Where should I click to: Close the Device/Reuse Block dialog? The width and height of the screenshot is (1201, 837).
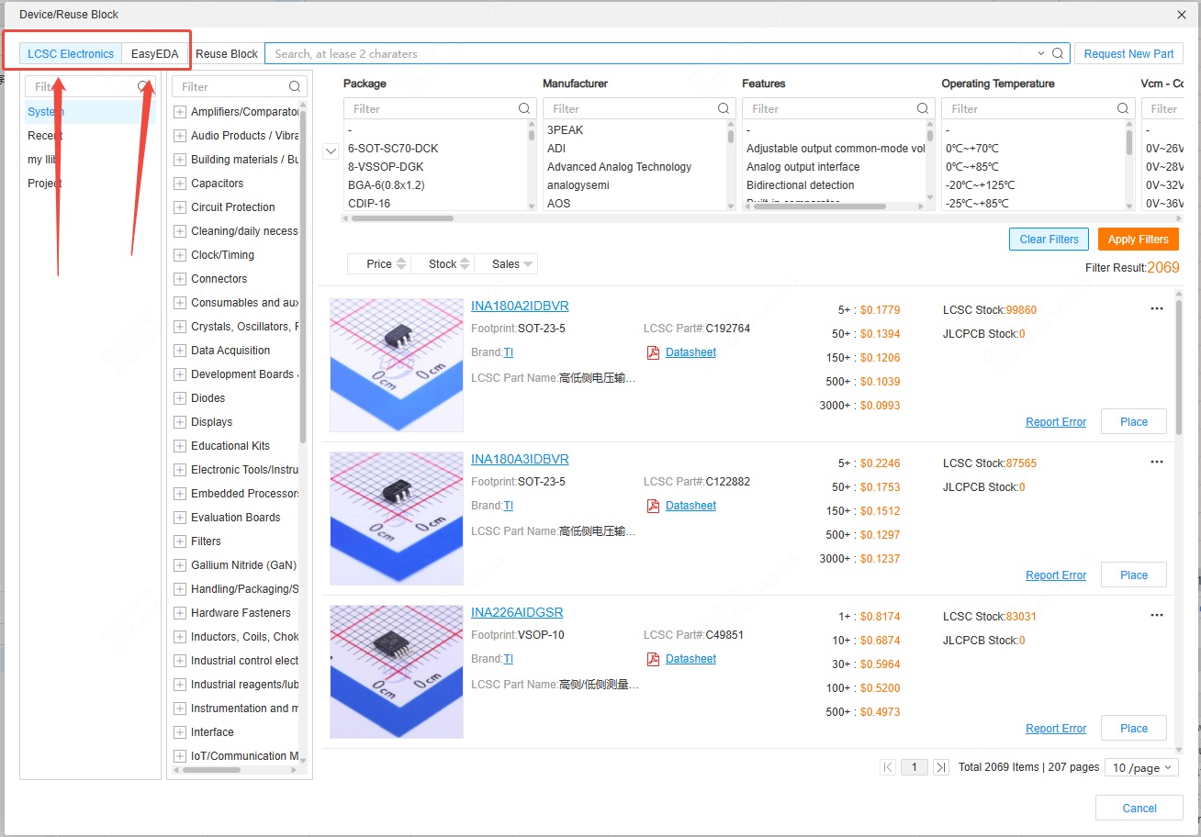point(1182,15)
